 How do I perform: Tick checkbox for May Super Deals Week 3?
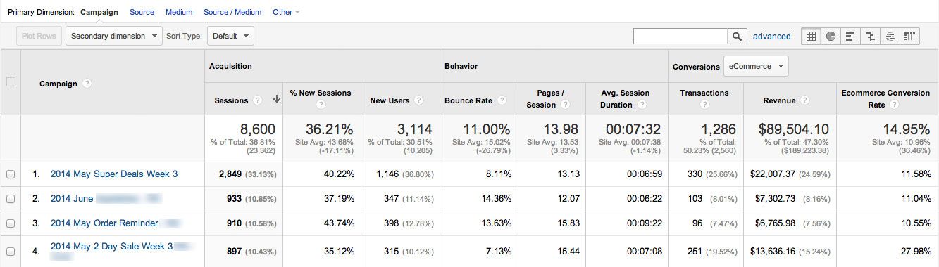point(11,174)
